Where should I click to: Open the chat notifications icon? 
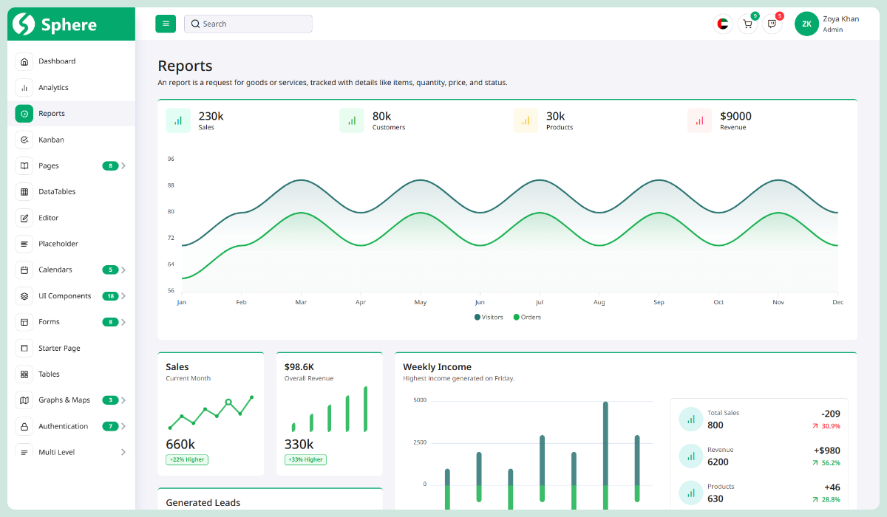[x=772, y=24]
